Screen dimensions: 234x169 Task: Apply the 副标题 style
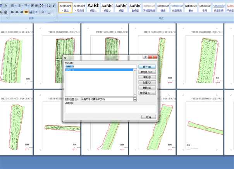(135, 8)
